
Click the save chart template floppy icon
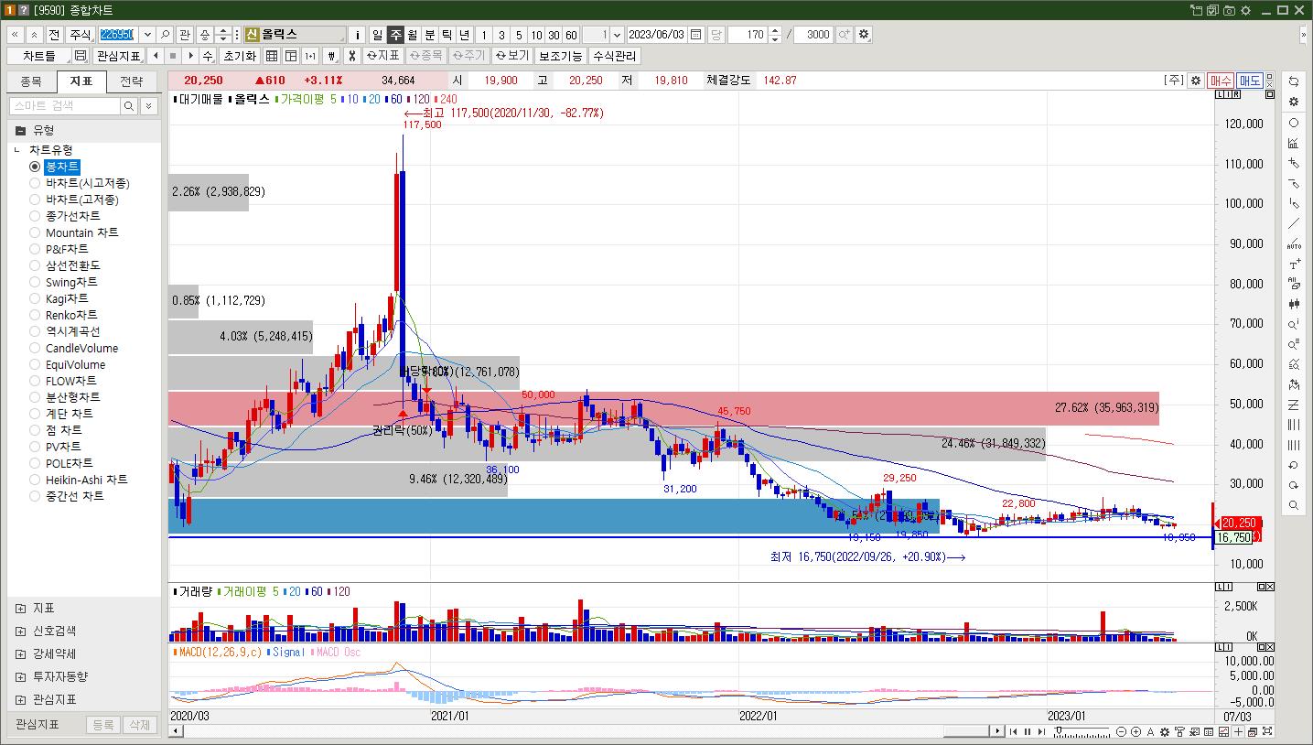pyautogui.click(x=81, y=56)
